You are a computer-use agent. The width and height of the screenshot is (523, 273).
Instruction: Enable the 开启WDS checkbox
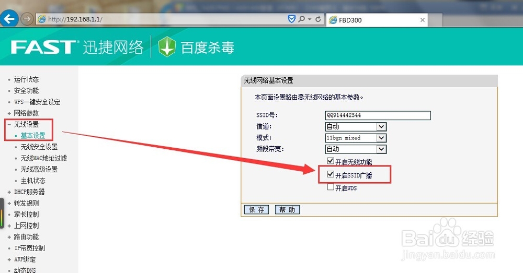pos(331,187)
